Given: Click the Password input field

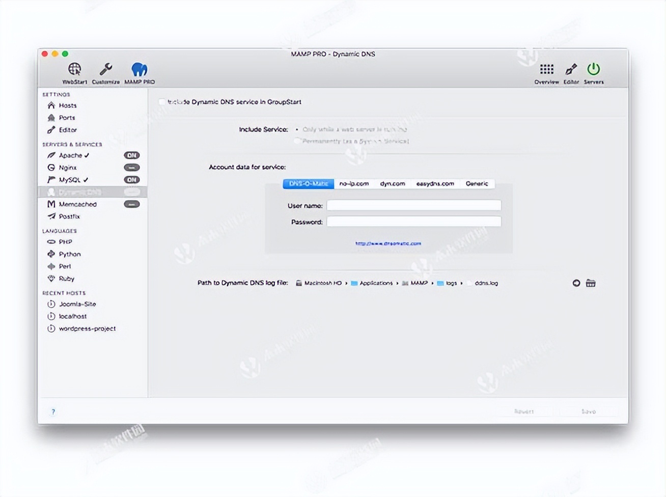Looking at the screenshot, I should click(x=414, y=222).
